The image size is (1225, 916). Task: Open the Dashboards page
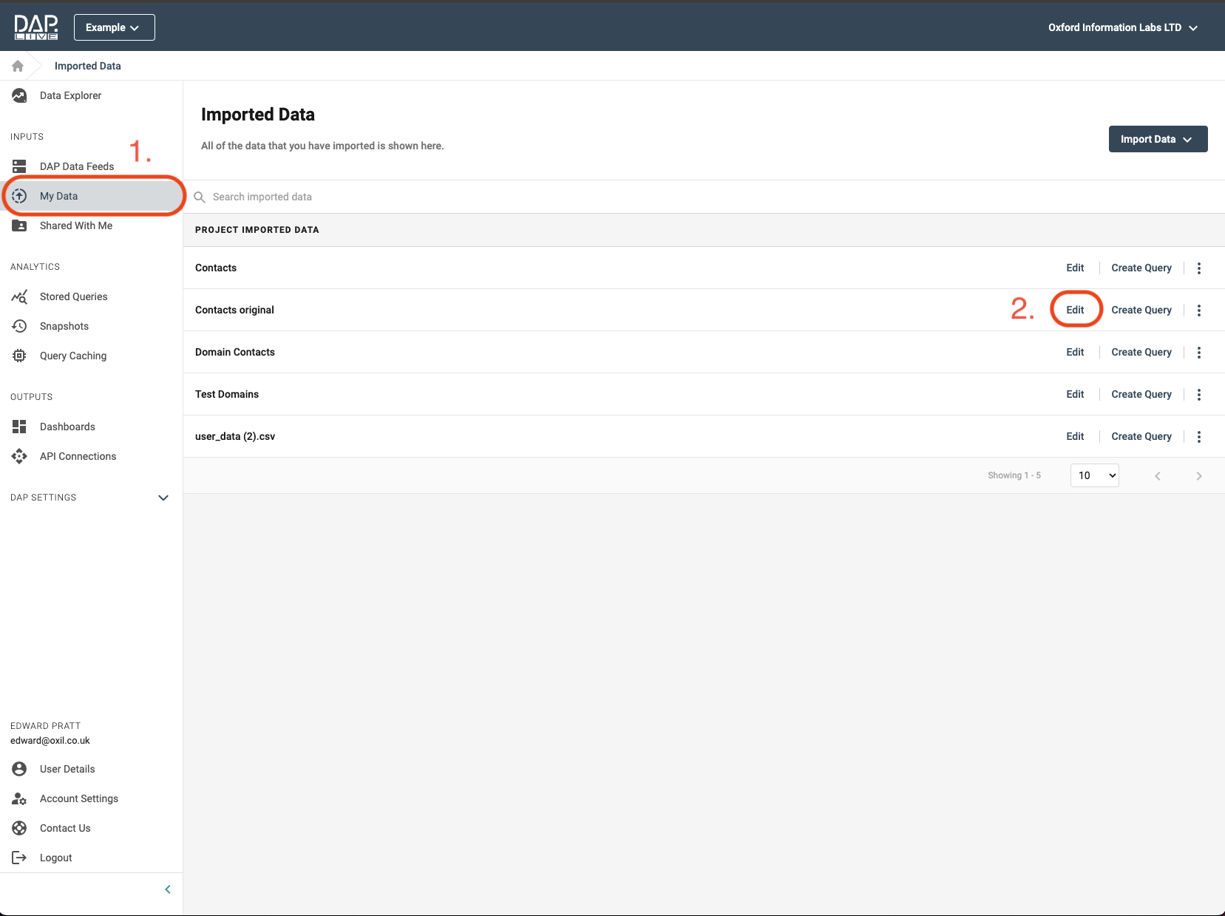point(67,427)
